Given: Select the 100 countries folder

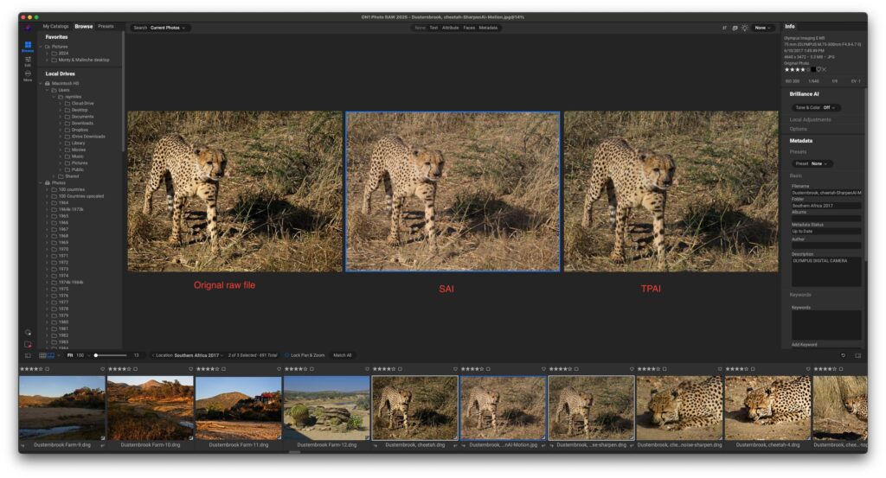Looking at the screenshot, I should pyautogui.click(x=71, y=189).
